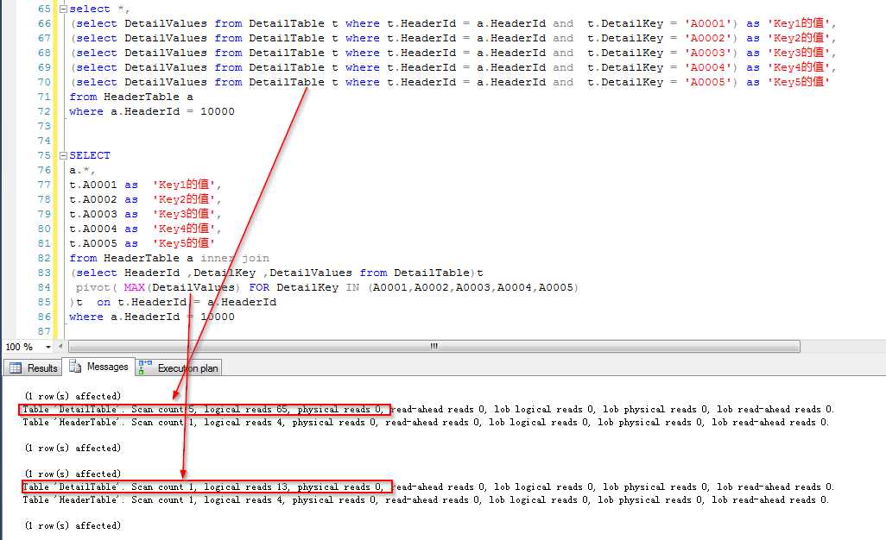The image size is (886, 540).
Task: Click 't.A0004' on line 80
Action: tap(92, 229)
